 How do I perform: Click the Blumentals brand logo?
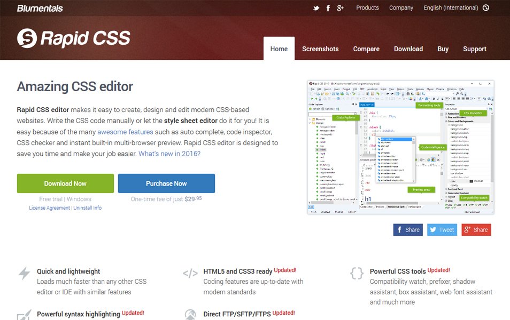pos(40,9)
